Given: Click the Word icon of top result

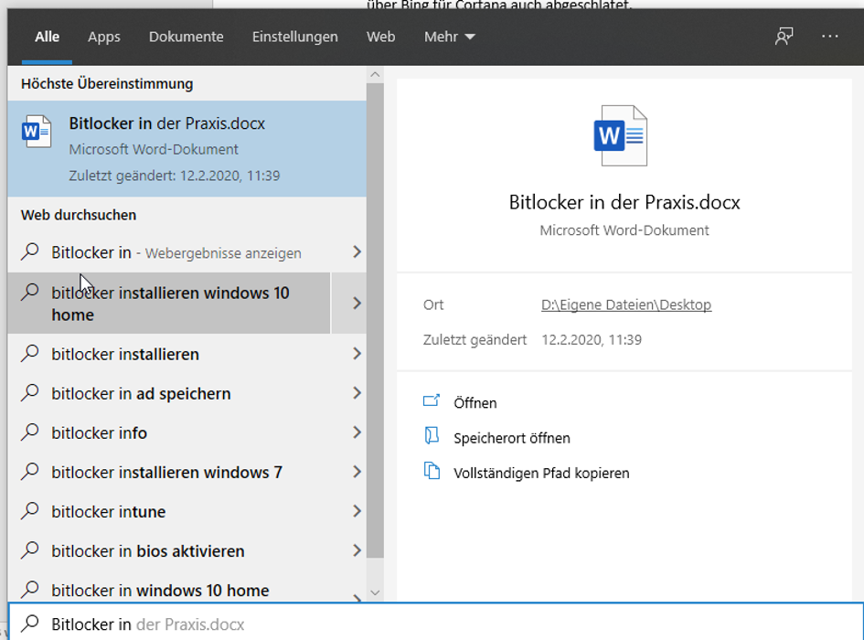Looking at the screenshot, I should click(x=37, y=132).
